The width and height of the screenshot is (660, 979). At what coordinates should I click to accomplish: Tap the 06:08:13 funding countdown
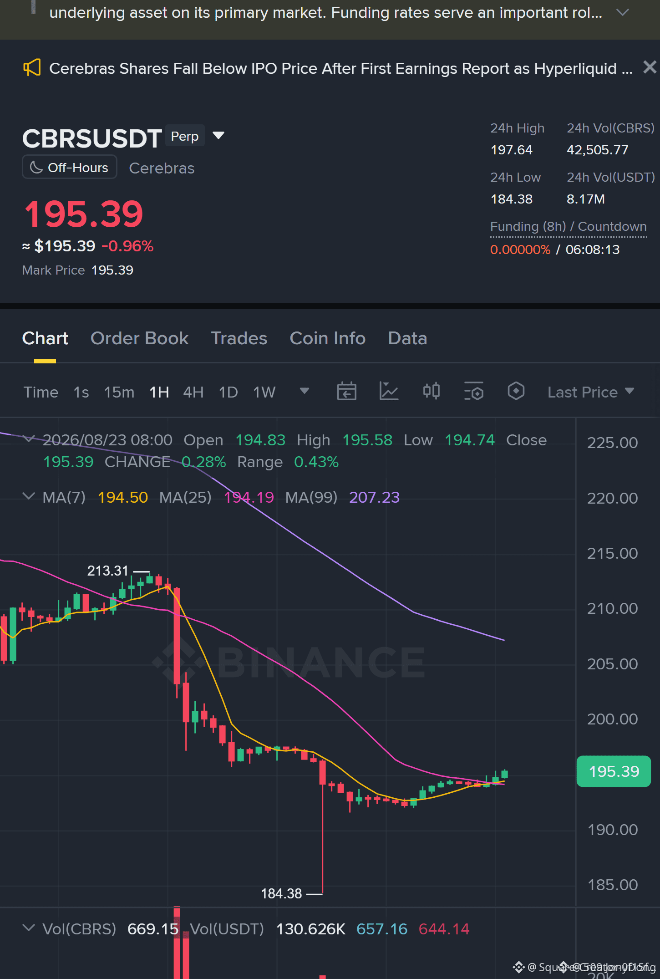pyautogui.click(x=593, y=250)
